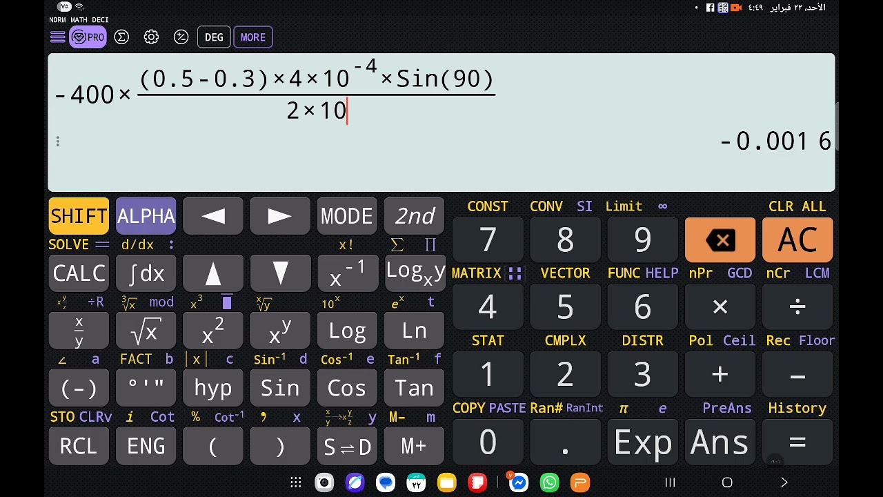Tap the Cos key
This screenshot has height=497, width=883.
click(x=347, y=389)
